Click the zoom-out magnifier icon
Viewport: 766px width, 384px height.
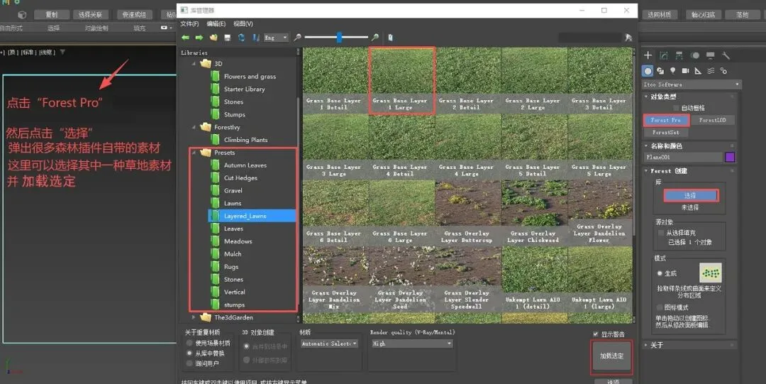tap(297, 37)
